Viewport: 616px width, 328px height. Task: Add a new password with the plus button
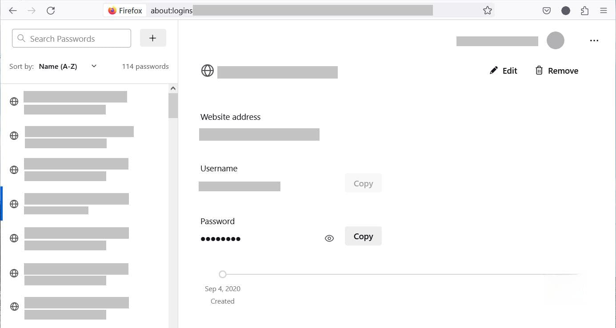pyautogui.click(x=153, y=38)
